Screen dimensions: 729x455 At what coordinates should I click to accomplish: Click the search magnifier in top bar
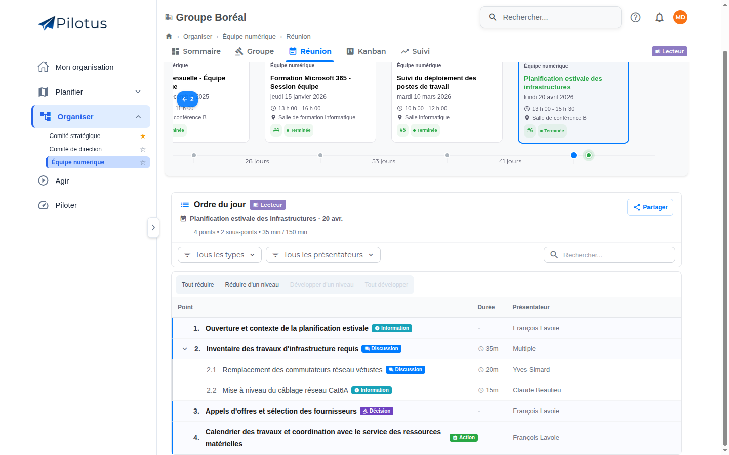point(493,17)
